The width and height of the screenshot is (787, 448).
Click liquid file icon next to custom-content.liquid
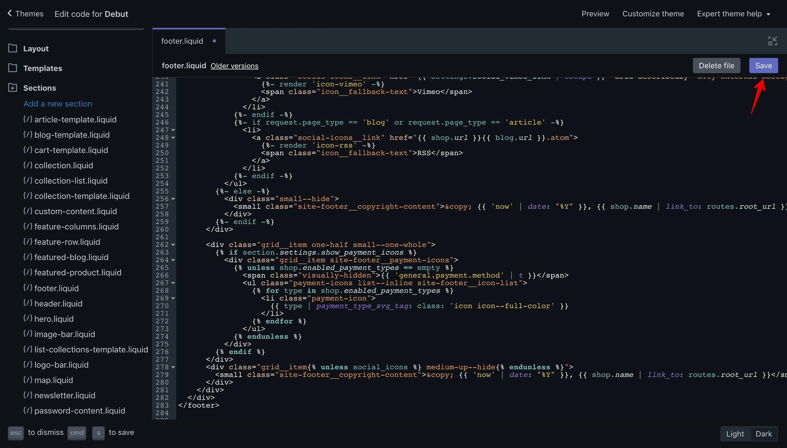tap(28, 211)
